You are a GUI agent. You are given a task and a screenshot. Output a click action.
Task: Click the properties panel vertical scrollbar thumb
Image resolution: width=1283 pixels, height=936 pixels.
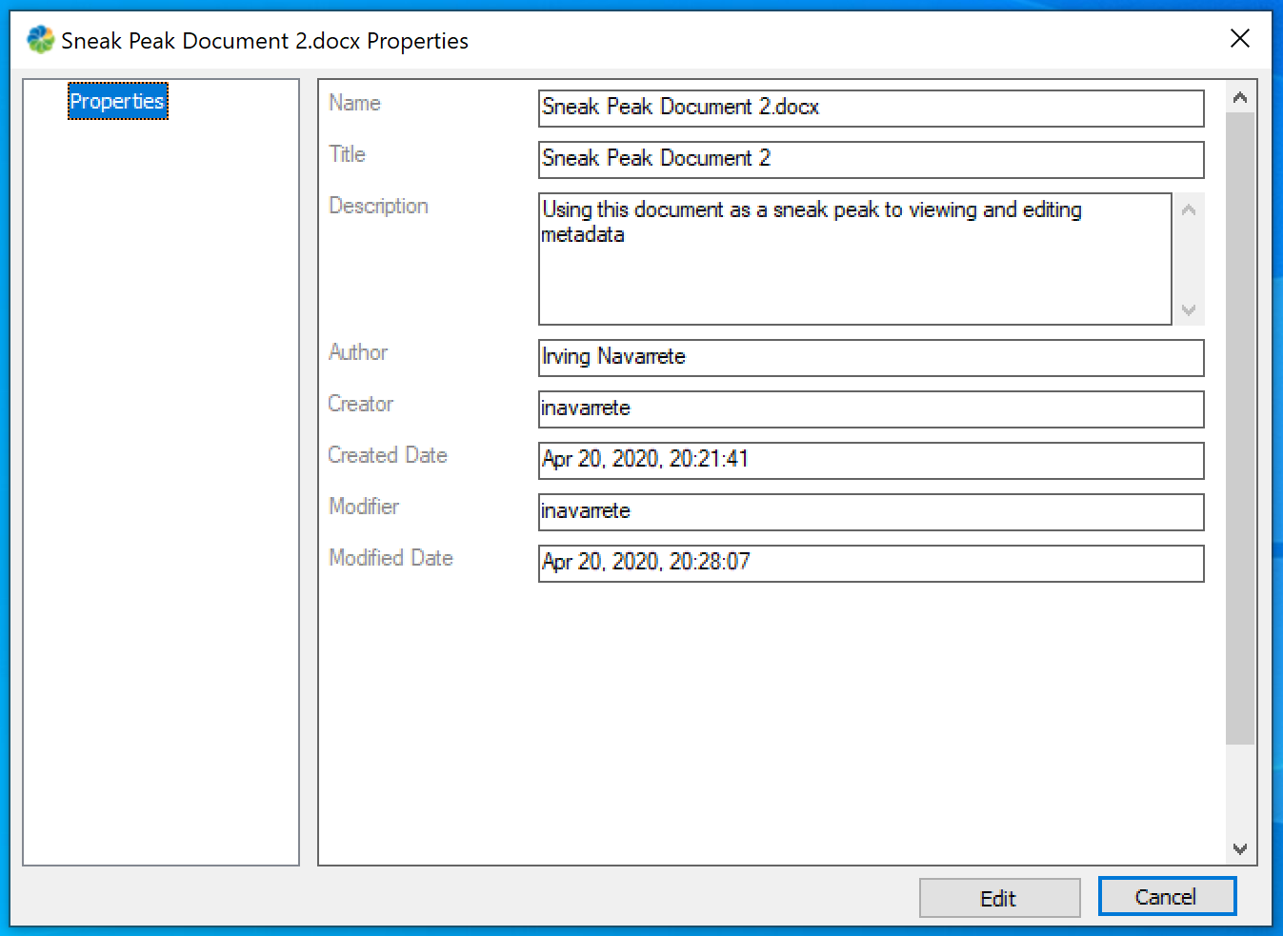[x=1239, y=428]
